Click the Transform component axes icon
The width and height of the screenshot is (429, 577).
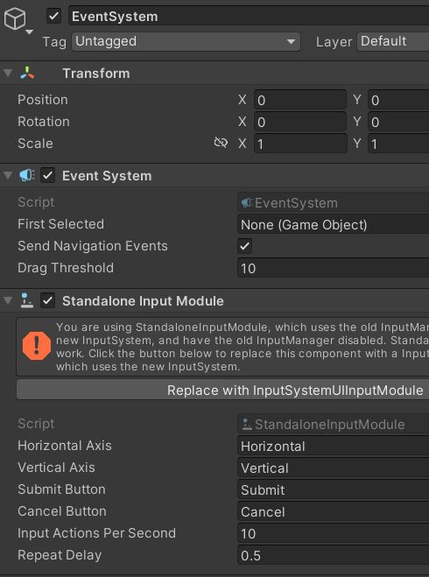pos(27,74)
